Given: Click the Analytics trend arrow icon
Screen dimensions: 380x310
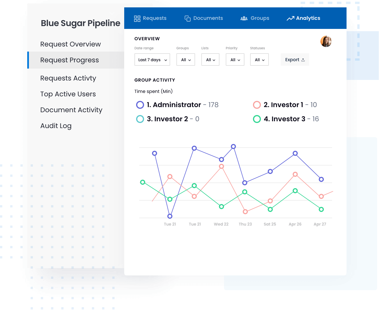Looking at the screenshot, I should tap(290, 18).
